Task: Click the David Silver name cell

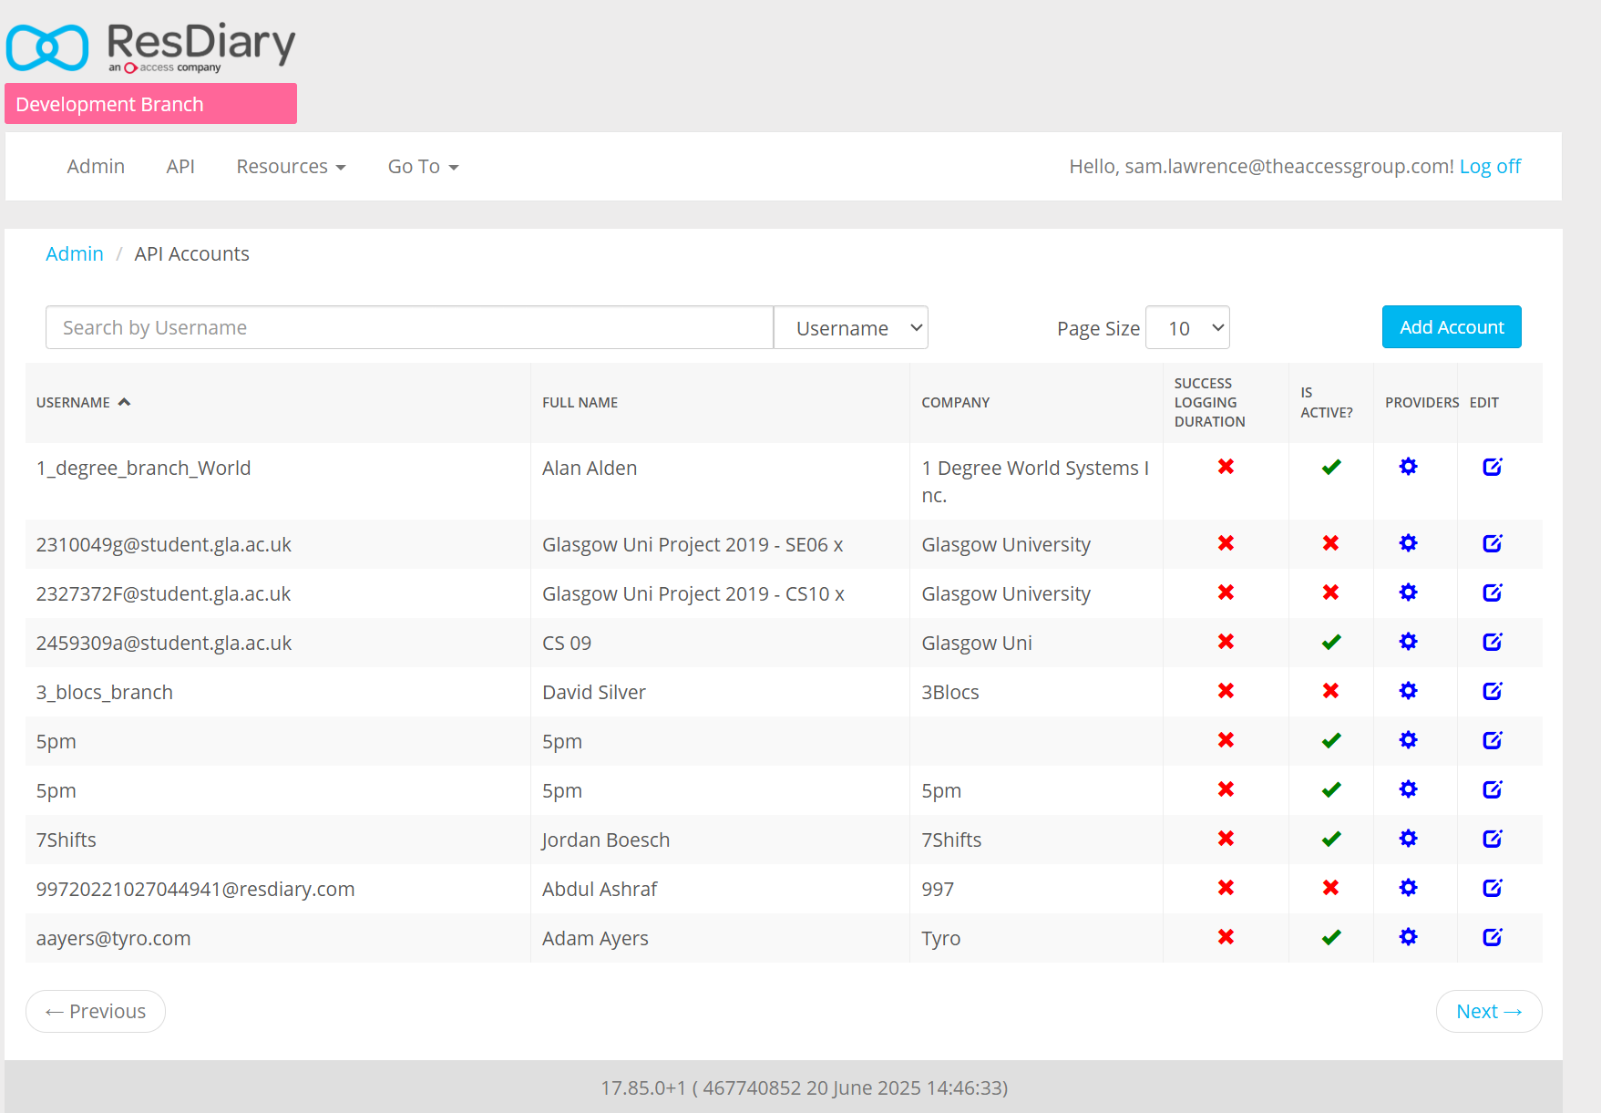Action: [594, 692]
